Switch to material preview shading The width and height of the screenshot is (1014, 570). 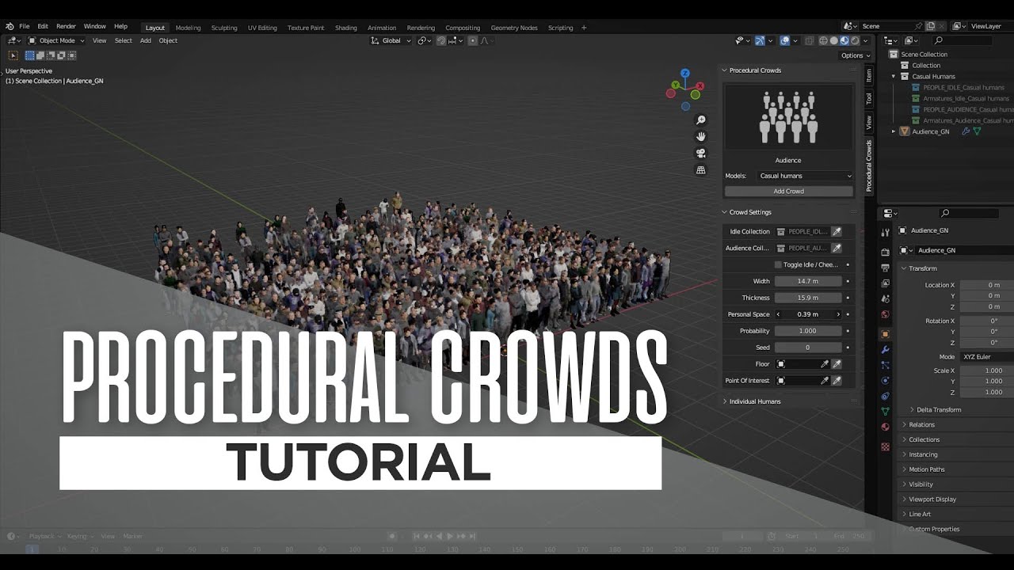[844, 40]
